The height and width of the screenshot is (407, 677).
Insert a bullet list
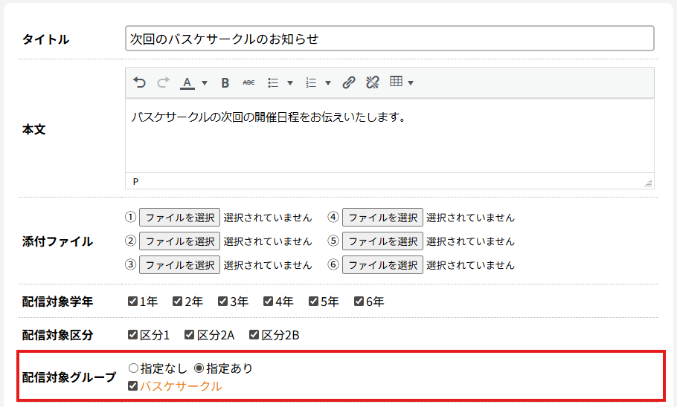273,82
